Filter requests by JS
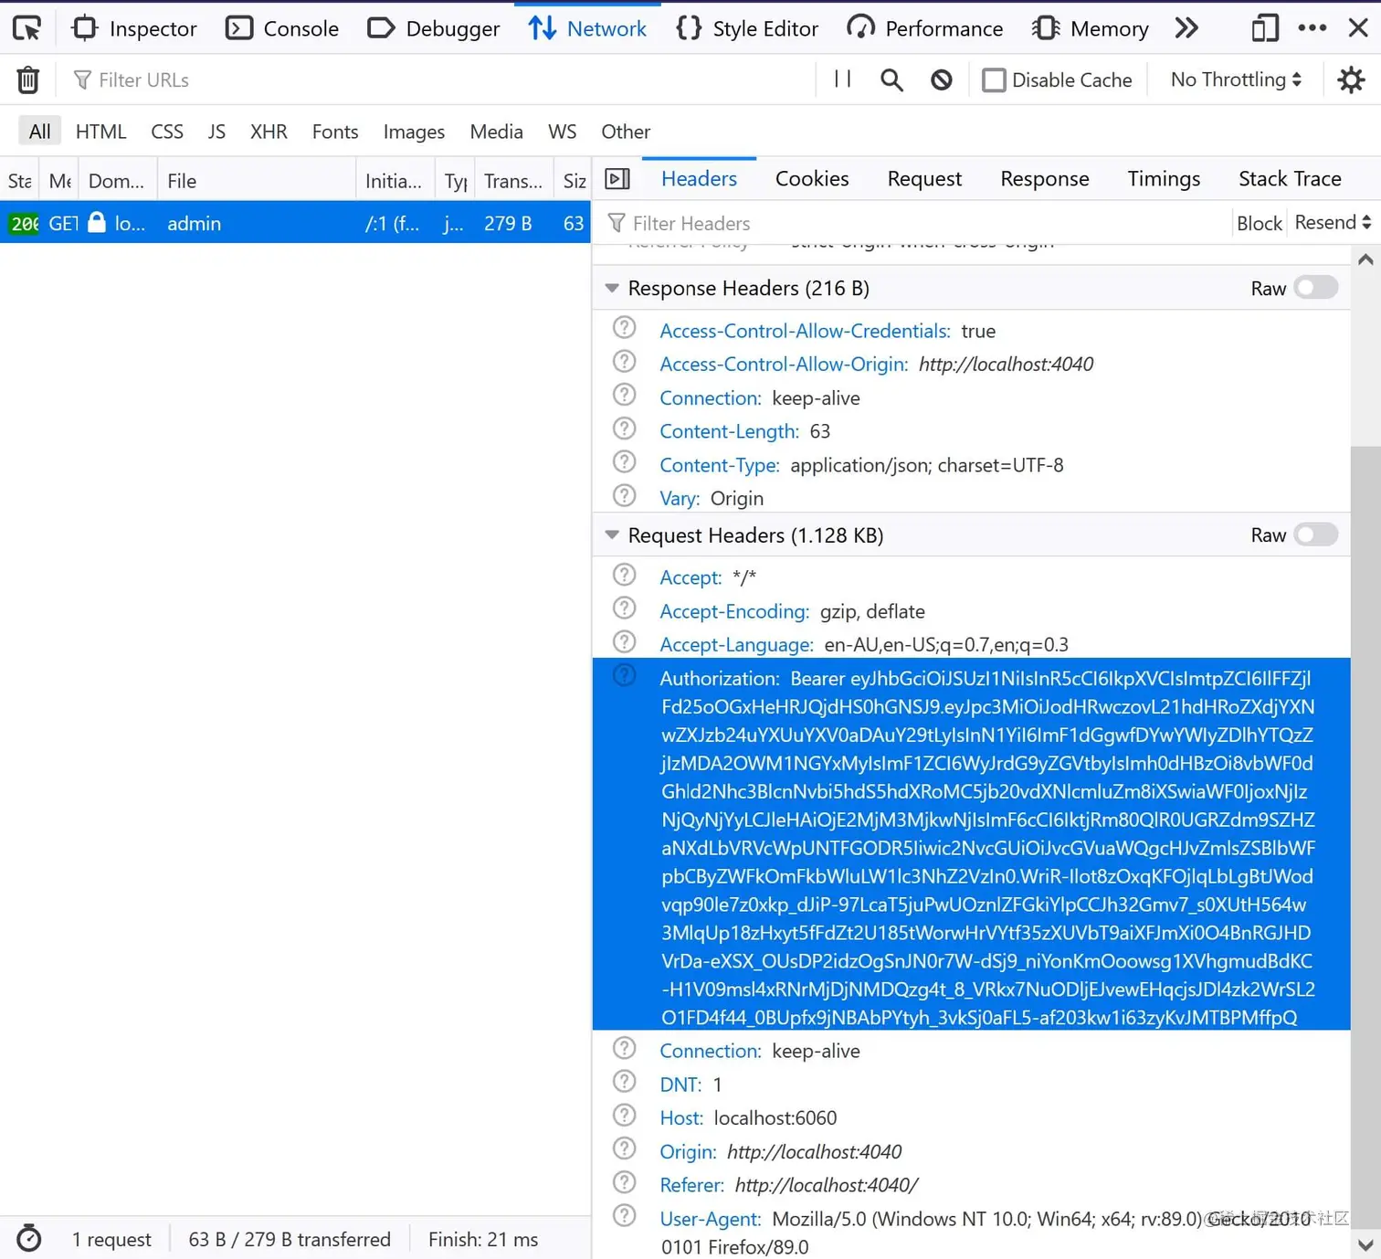The image size is (1381, 1259). pos(216,132)
